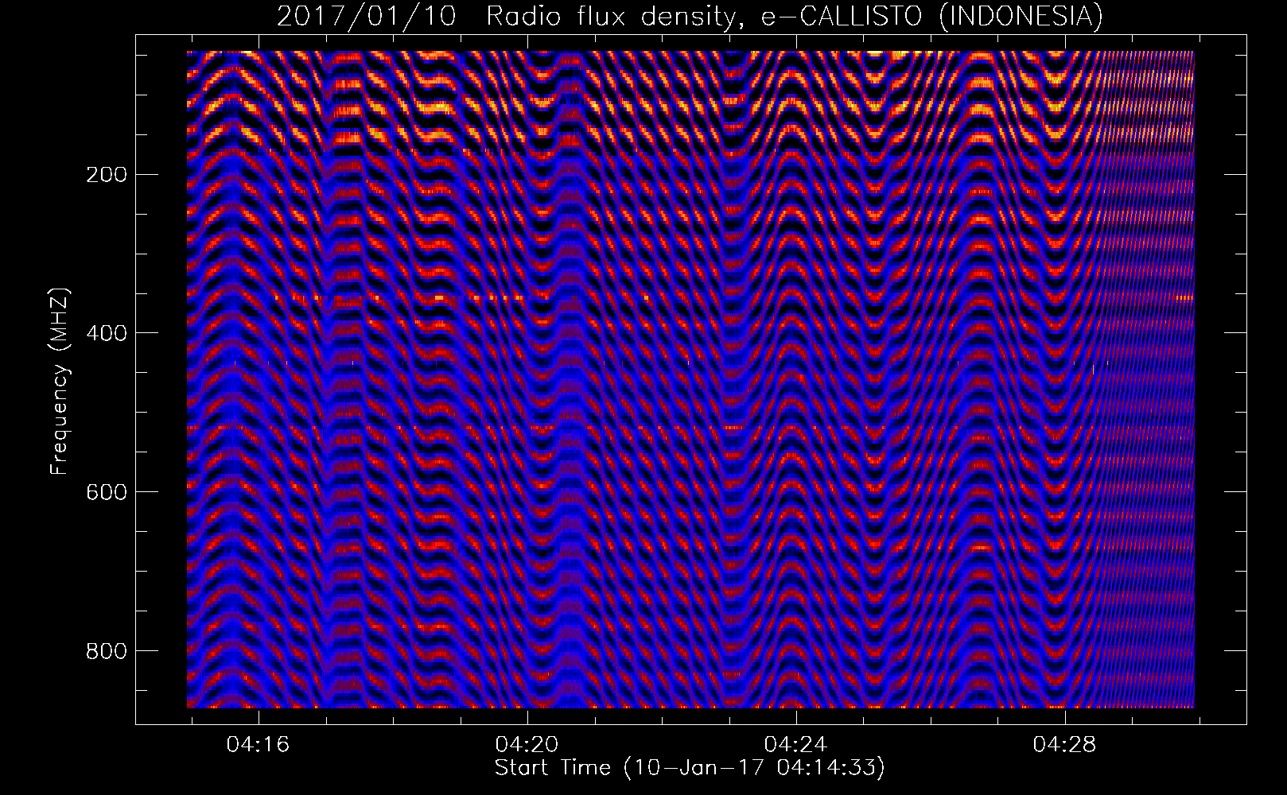Screen dimensions: 1287x795
Task: Click the 04:20 time tick label
Action: click(527, 744)
